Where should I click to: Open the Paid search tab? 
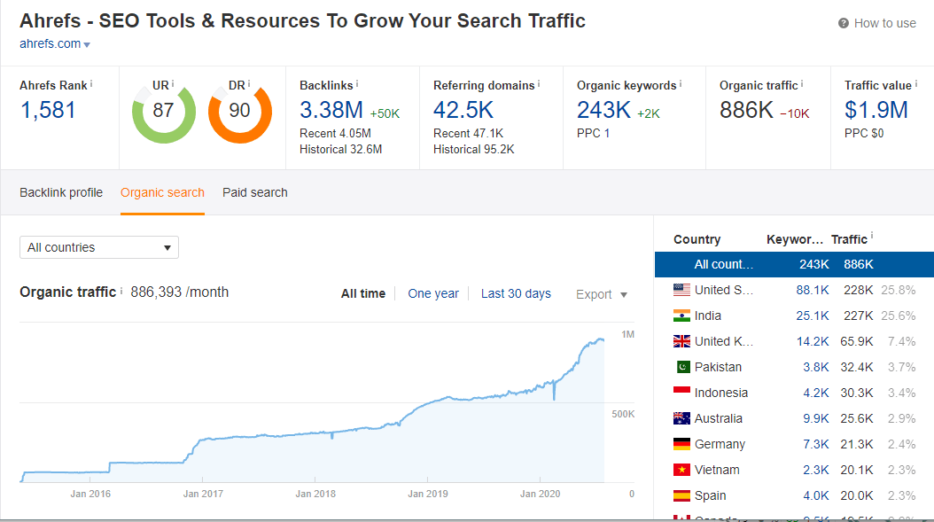(x=254, y=192)
